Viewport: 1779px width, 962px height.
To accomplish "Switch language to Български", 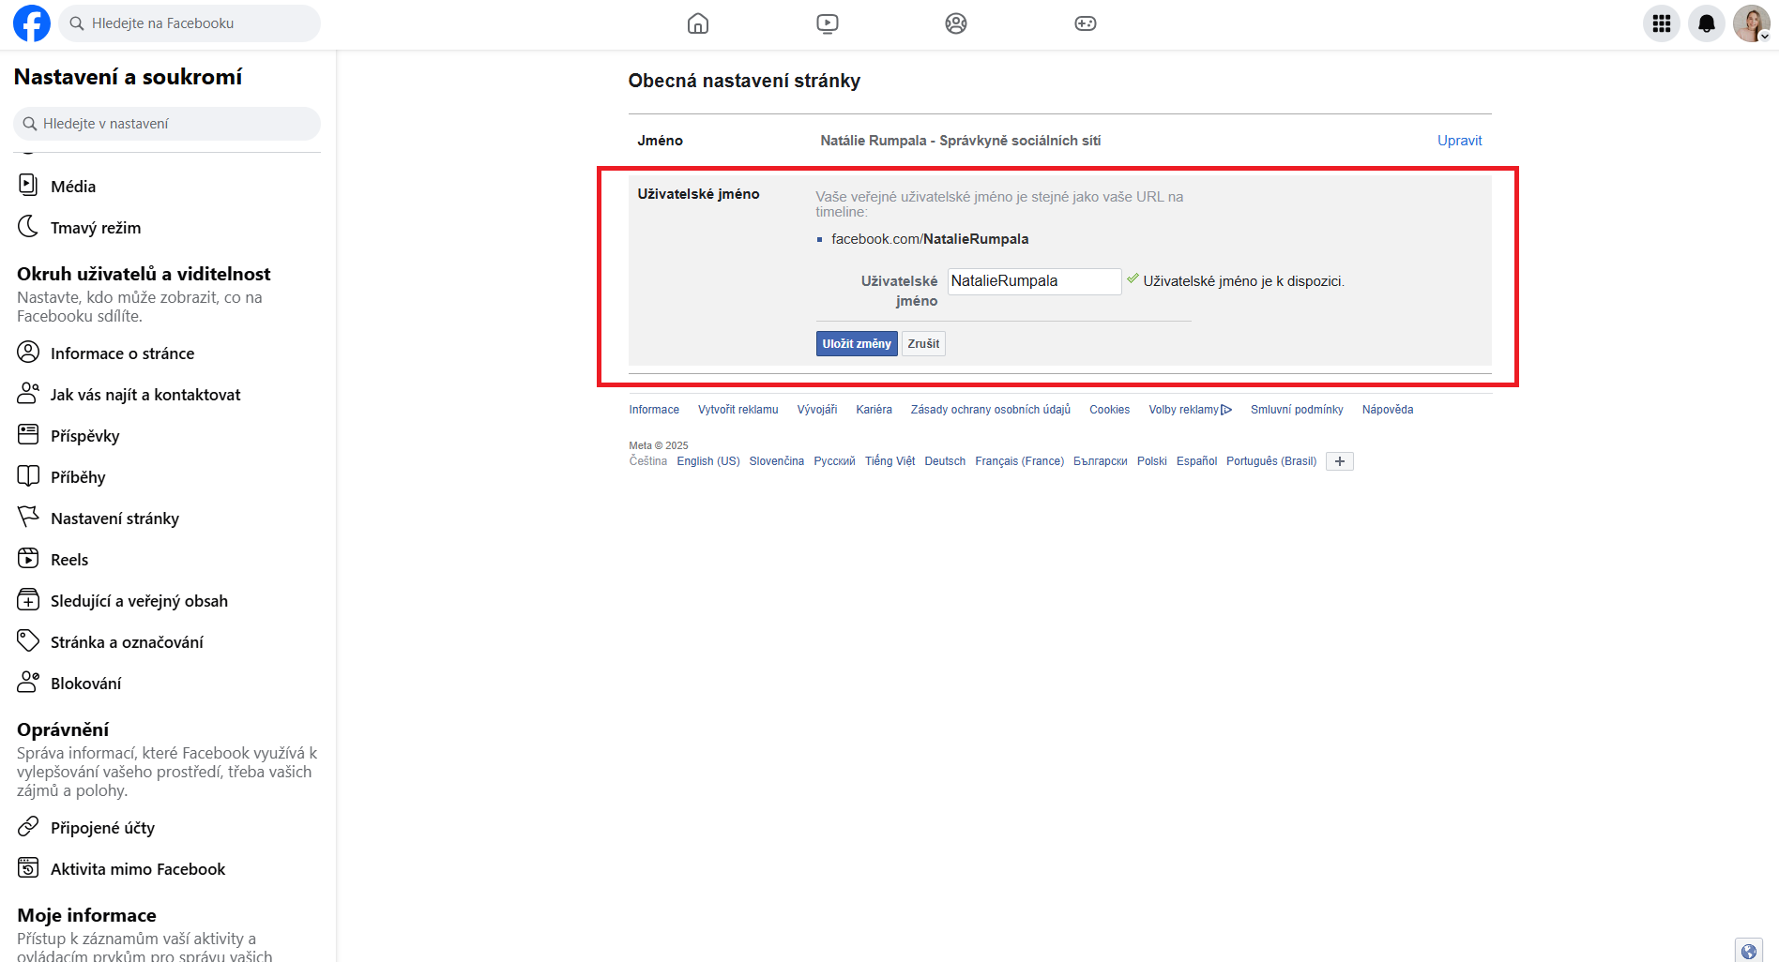I will point(1101,461).
